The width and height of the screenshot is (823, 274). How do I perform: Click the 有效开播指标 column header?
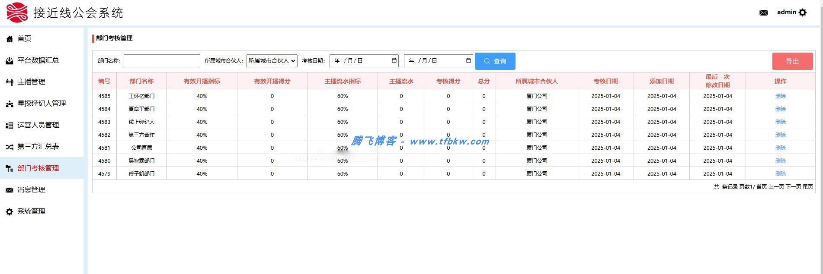coord(202,81)
